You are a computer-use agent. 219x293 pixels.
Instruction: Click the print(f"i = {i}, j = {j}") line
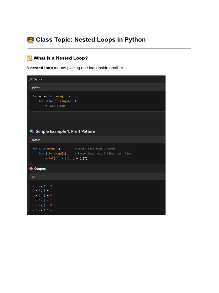click(66, 158)
